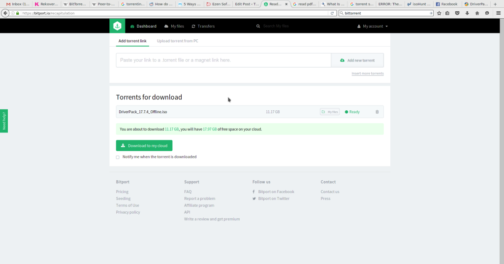Click the search magnifier icon in navbar
This screenshot has width=504, height=264.
(258, 26)
